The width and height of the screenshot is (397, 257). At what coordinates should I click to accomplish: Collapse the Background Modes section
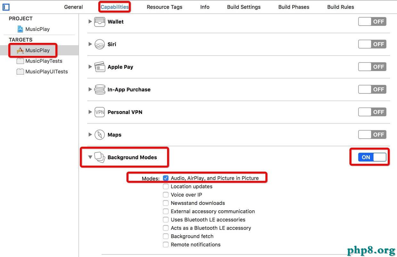click(x=90, y=157)
